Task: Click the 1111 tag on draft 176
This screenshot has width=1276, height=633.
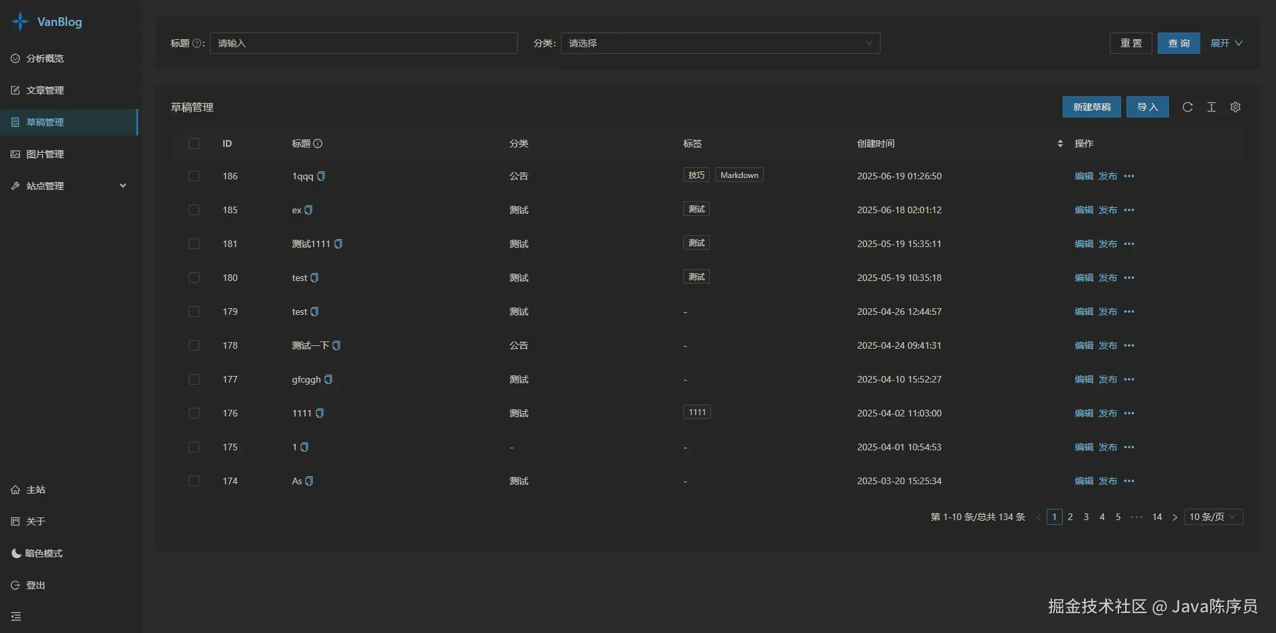Action: (697, 412)
